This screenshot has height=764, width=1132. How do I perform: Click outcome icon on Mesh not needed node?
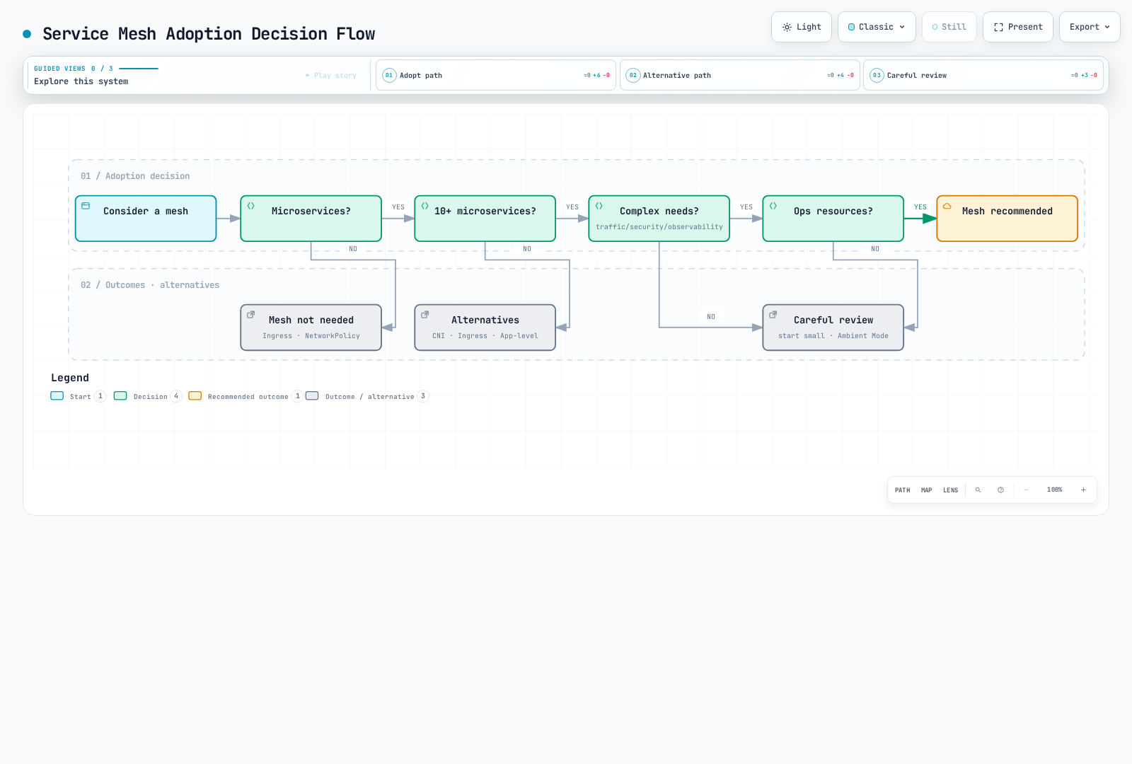coord(250,315)
